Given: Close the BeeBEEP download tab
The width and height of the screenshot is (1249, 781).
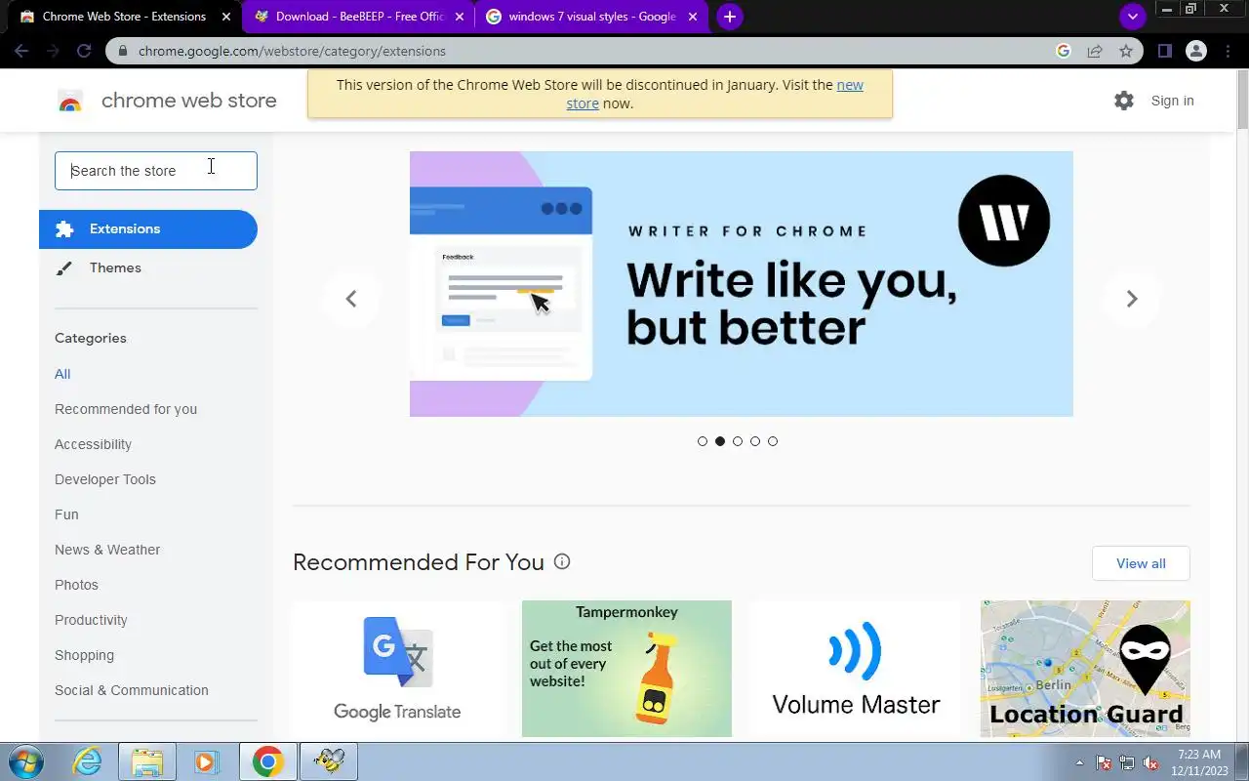Looking at the screenshot, I should (x=460, y=17).
